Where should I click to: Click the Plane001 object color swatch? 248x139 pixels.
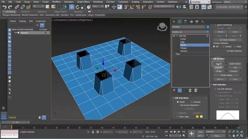tap(208, 27)
